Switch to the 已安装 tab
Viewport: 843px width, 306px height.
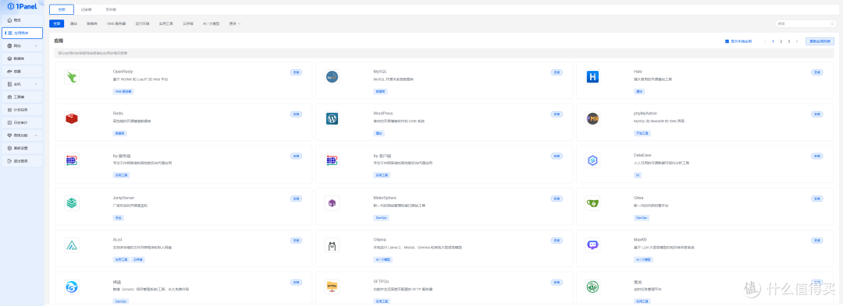pyautogui.click(x=86, y=9)
